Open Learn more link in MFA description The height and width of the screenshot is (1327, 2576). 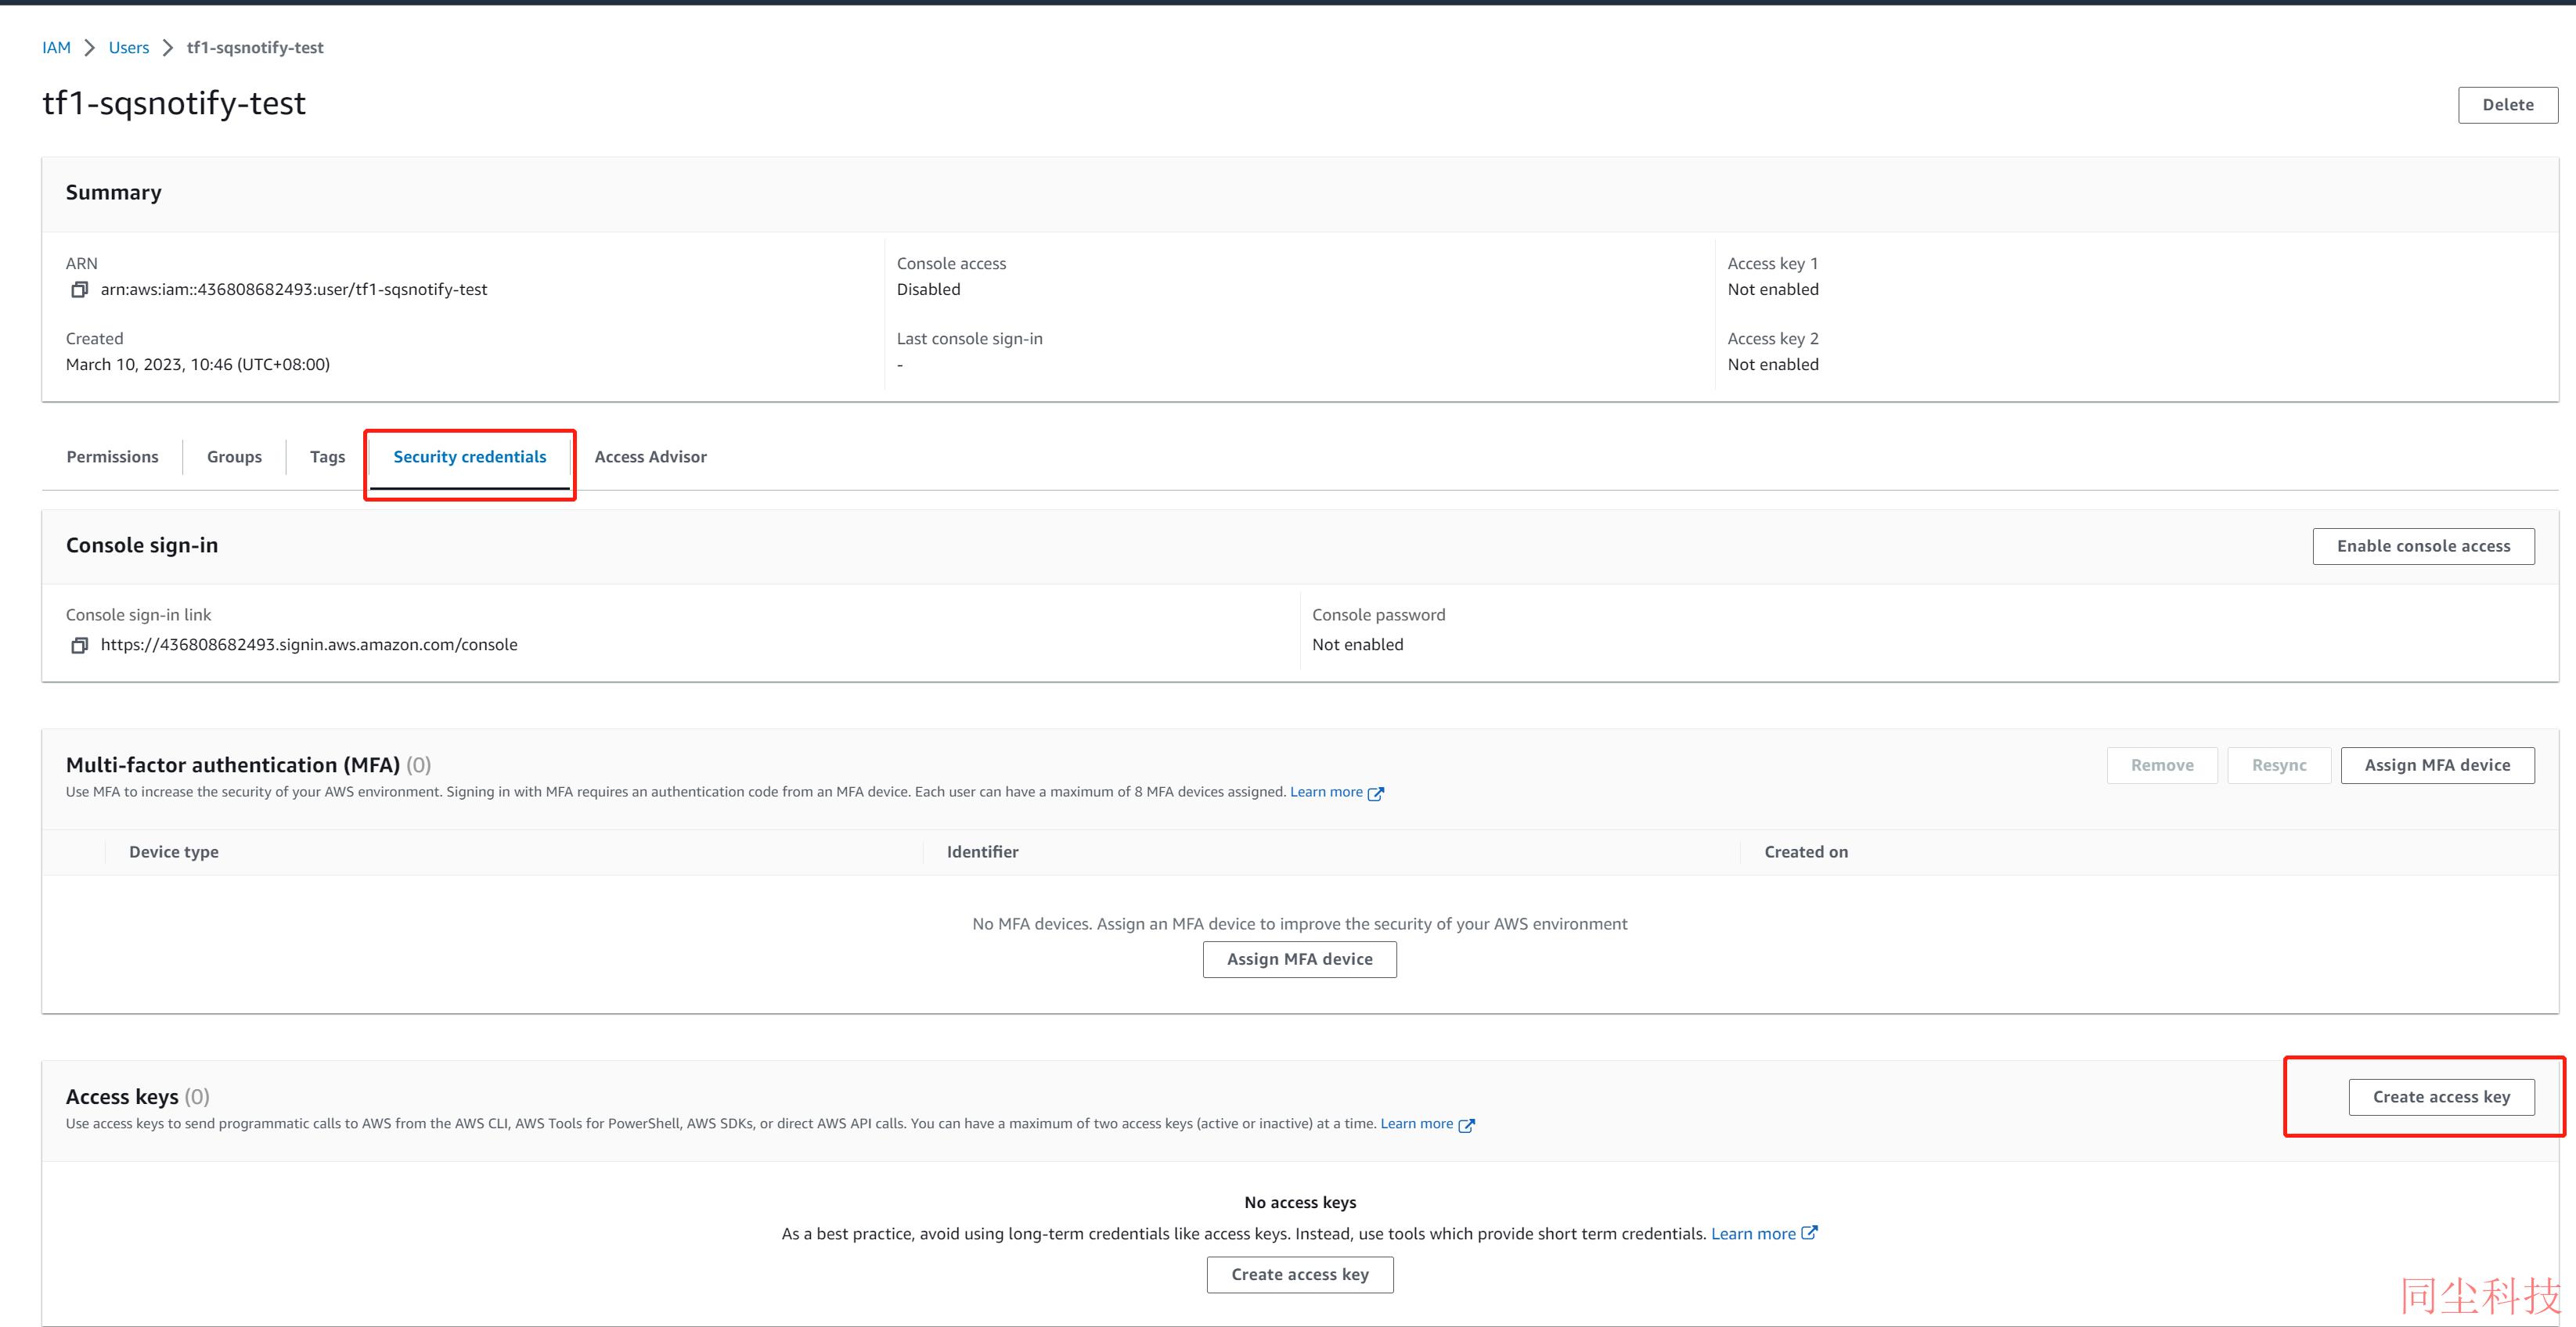(1326, 793)
